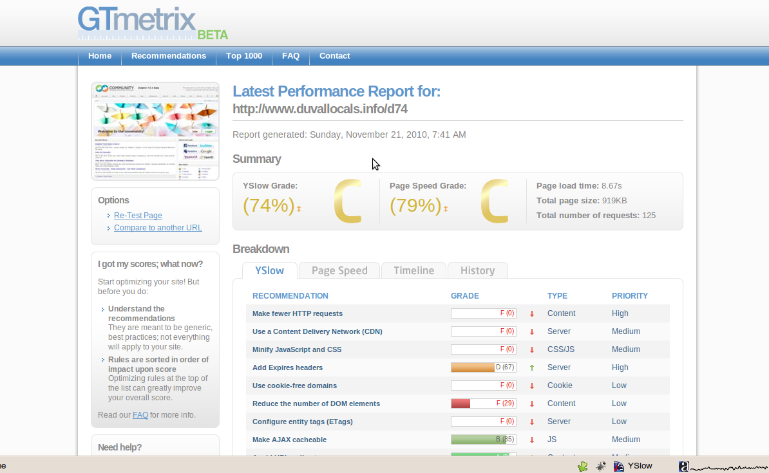Viewport: 769px width, 473px height.
Task: Click the green Page Speed icon in status bar
Action: click(x=582, y=466)
